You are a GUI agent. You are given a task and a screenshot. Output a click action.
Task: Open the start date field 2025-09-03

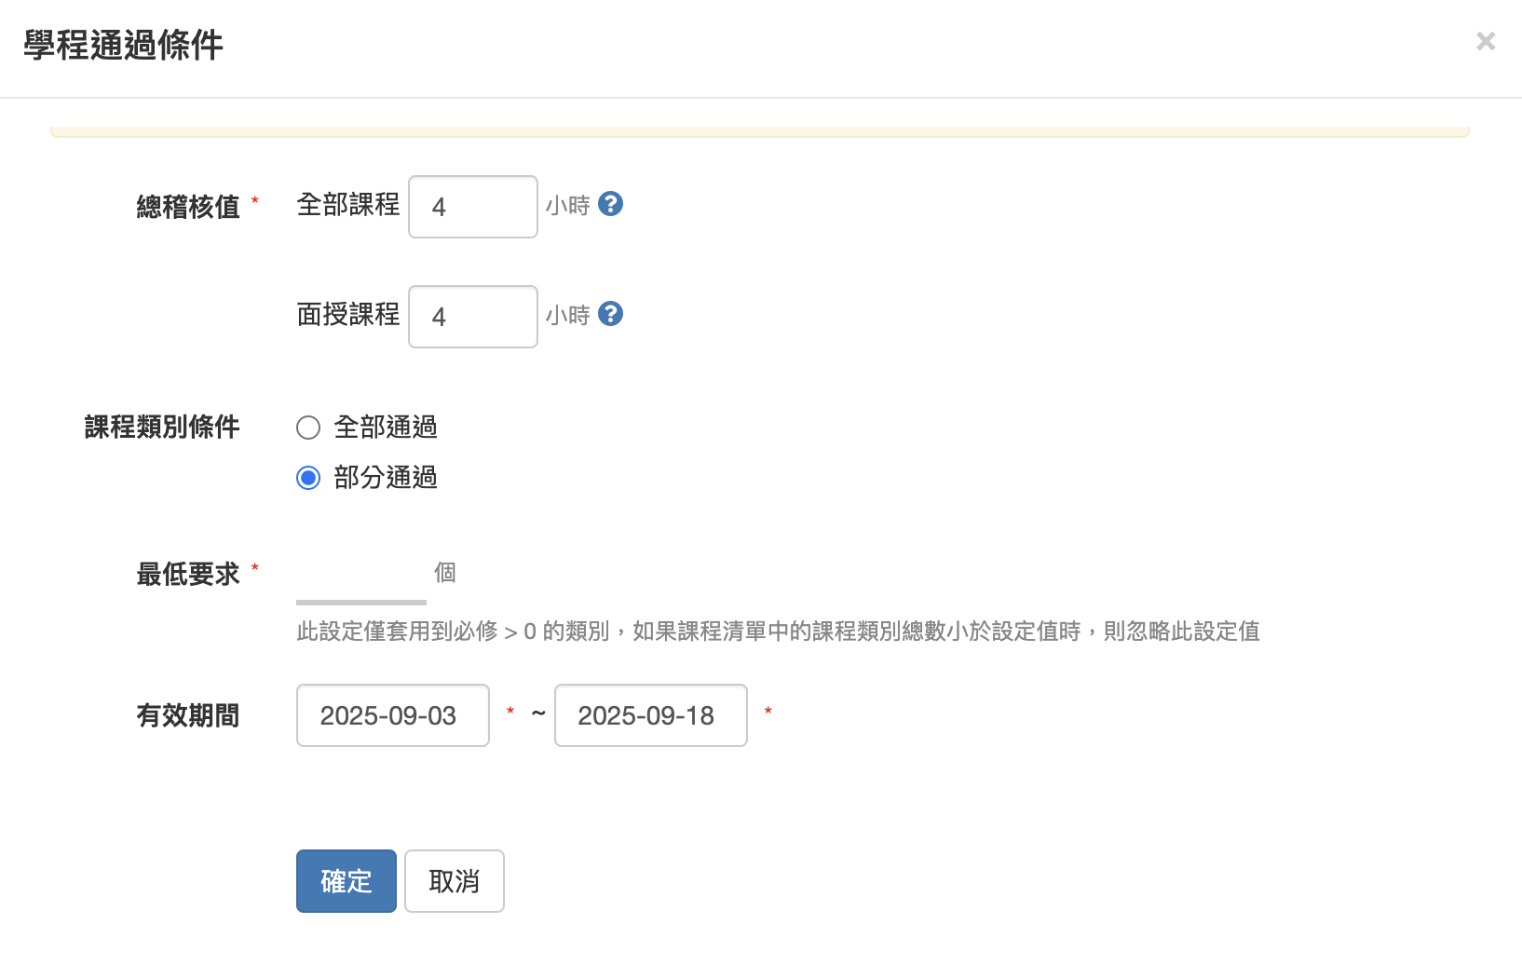[393, 715]
